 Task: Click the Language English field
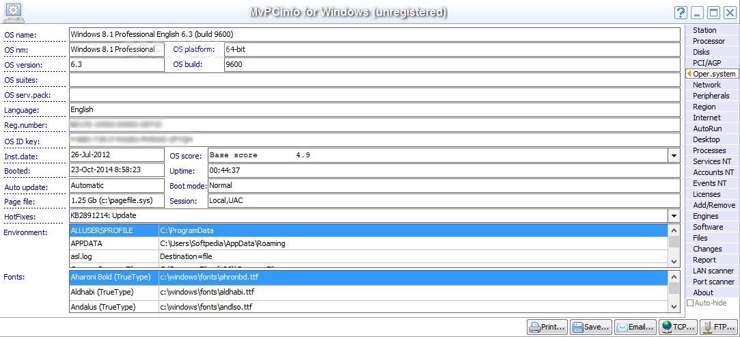(x=374, y=110)
